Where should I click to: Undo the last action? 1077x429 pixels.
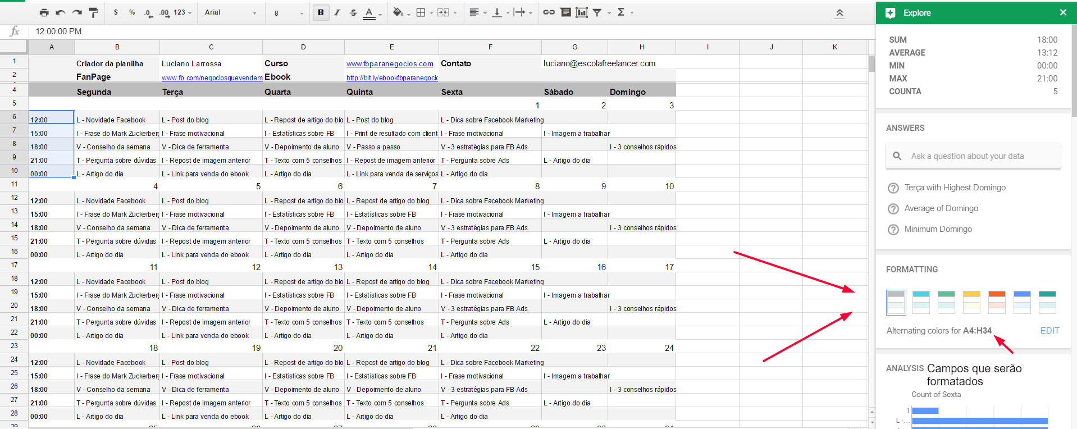(61, 12)
